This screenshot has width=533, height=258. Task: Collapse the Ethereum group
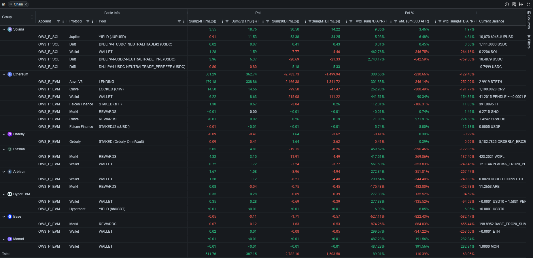tap(4, 74)
